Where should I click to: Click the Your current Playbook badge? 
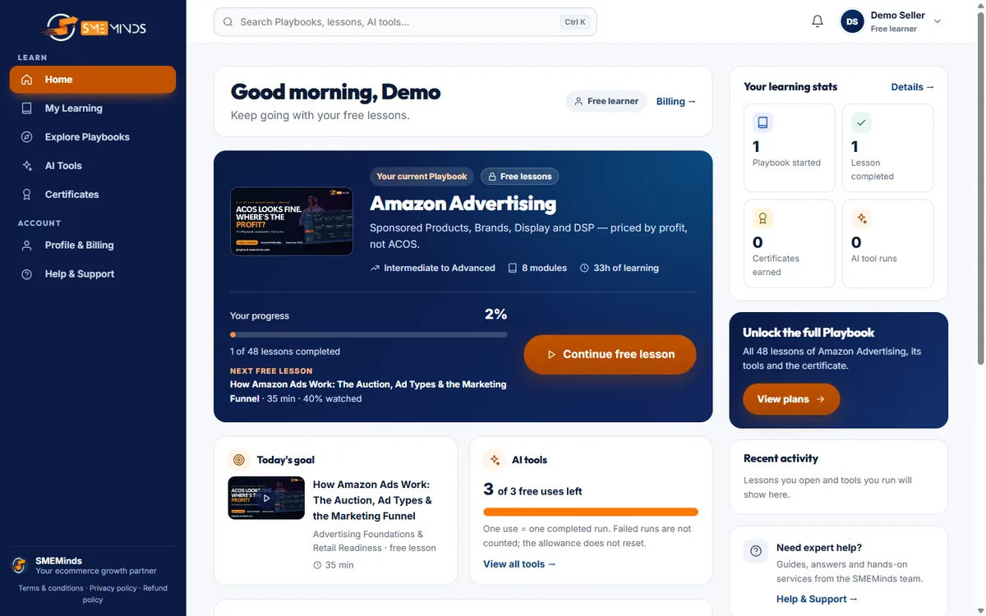coord(422,177)
